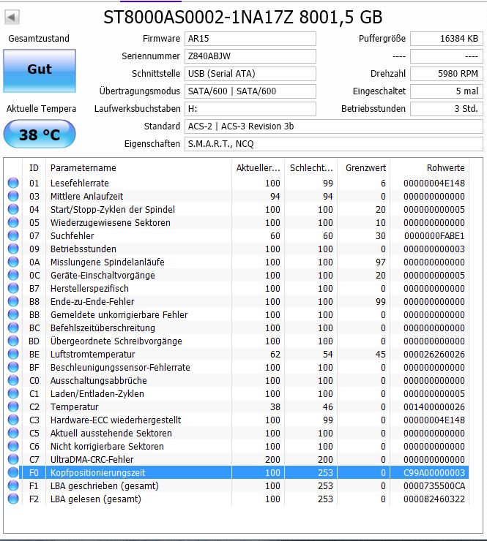Click status orb of Nicht korrigierbare Sektoren row
Image resolution: width=487 pixels, height=541 pixels.
[13, 446]
